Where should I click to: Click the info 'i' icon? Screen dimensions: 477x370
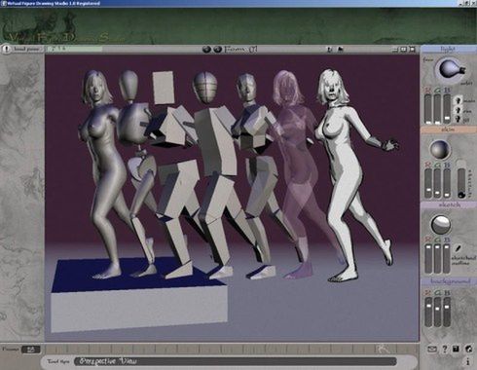coord(467,361)
